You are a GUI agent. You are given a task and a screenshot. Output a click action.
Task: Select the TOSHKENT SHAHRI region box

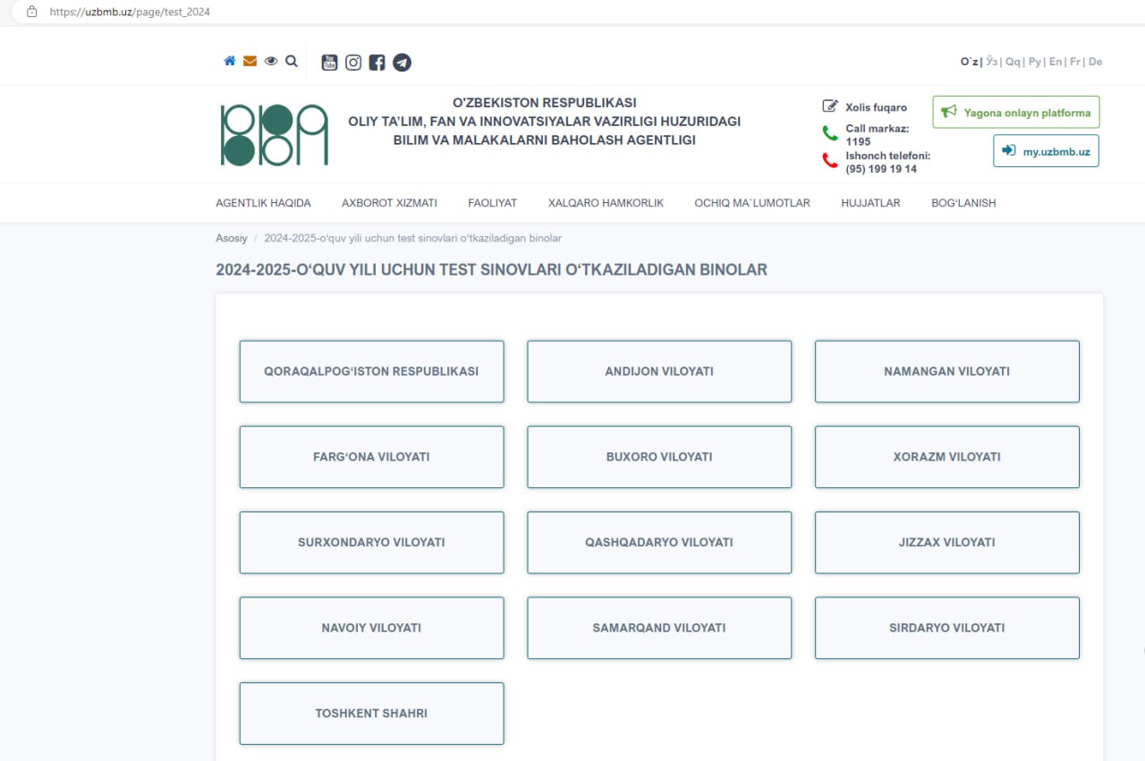pos(371,714)
